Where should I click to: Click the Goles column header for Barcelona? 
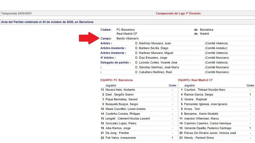(x=172, y=85)
